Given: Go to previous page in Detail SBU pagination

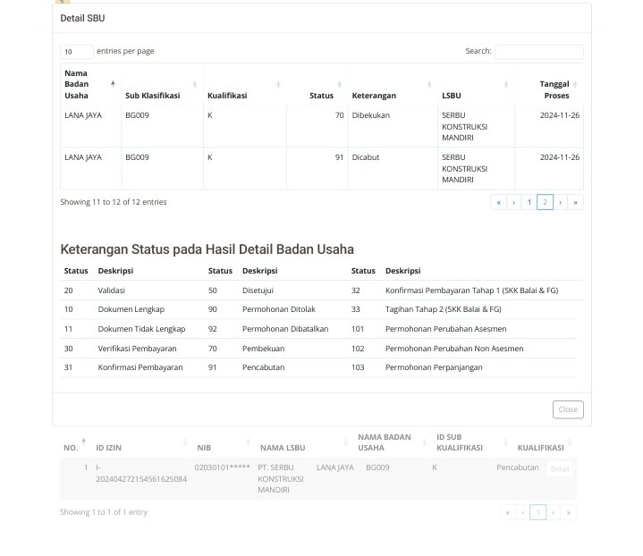Looking at the screenshot, I should (x=513, y=202).
